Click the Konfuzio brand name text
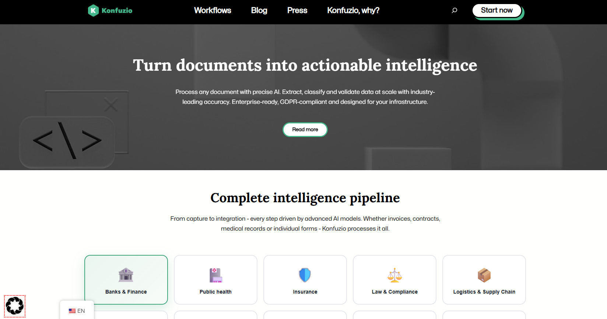Screen dimensions: 607x319 117,11
